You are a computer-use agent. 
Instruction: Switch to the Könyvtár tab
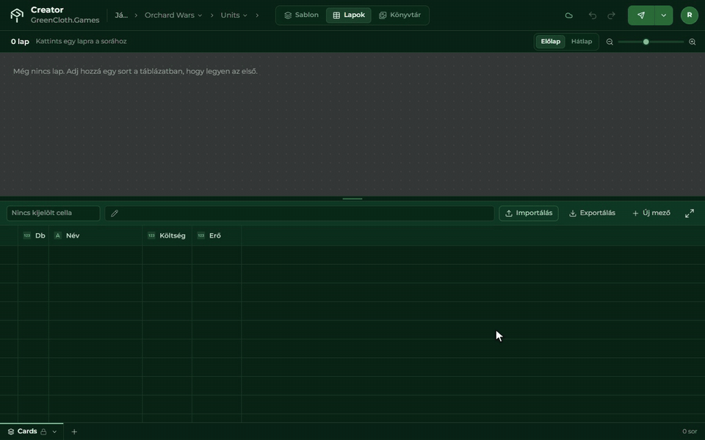point(399,15)
